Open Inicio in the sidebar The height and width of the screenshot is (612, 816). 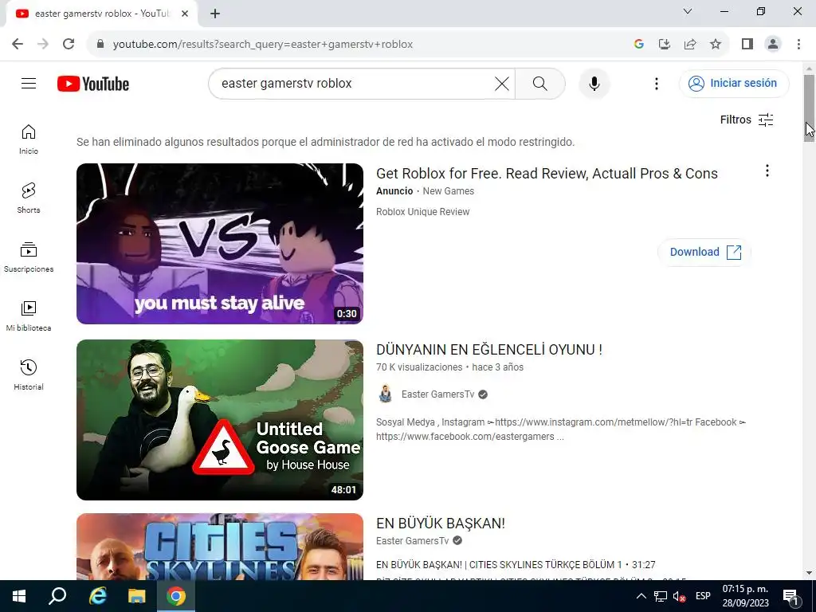[29, 139]
